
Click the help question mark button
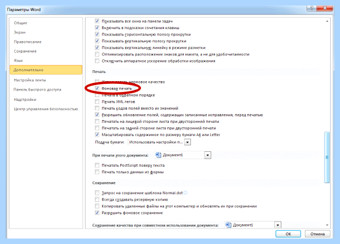[x=311, y=8]
